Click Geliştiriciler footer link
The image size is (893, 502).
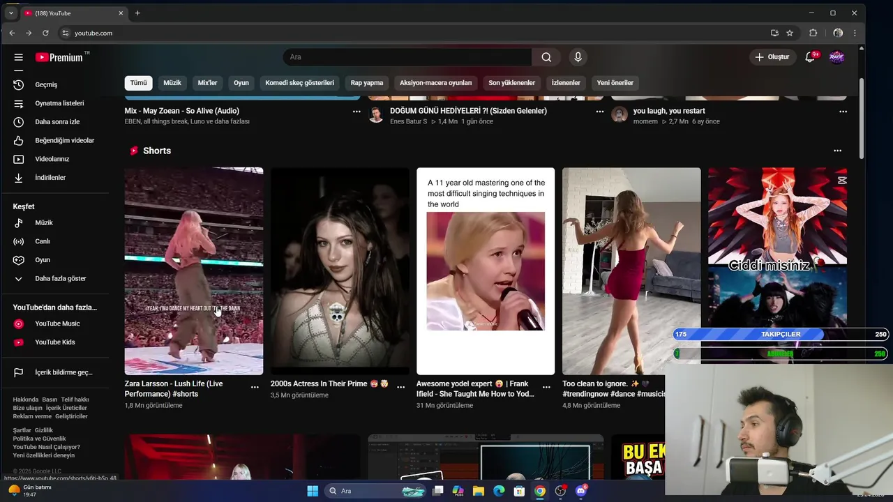[71, 416]
